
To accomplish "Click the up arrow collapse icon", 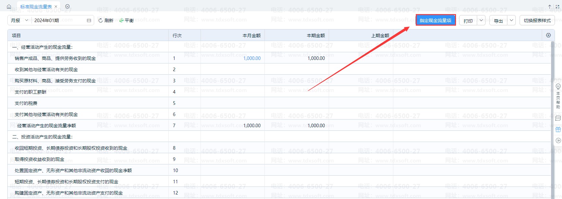I will (x=549, y=6).
